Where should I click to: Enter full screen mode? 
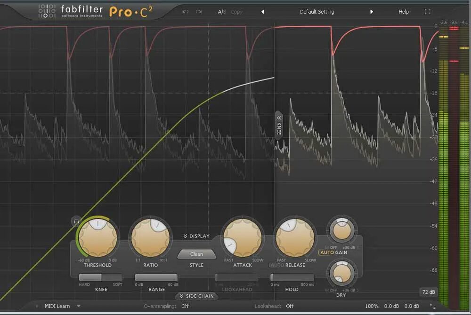pos(428,12)
